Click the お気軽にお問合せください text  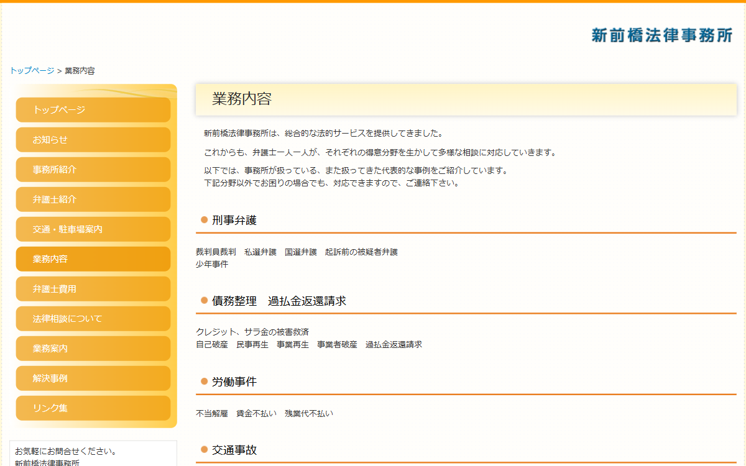point(66,451)
